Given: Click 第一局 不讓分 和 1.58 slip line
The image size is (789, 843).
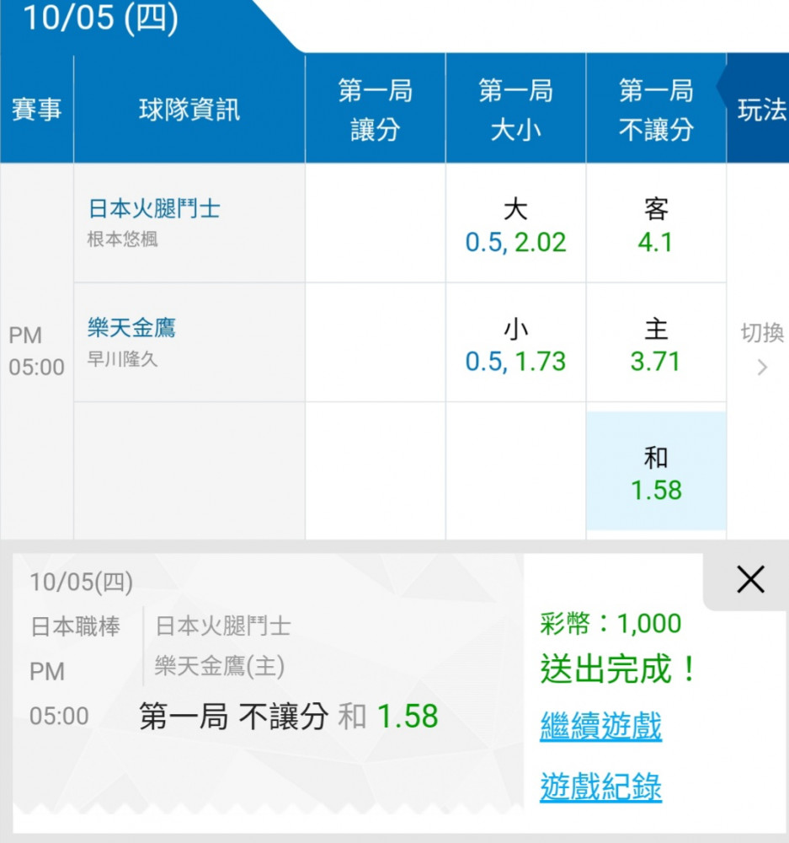Looking at the screenshot, I should (x=289, y=716).
